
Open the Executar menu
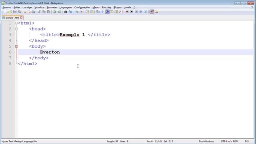(106, 8)
